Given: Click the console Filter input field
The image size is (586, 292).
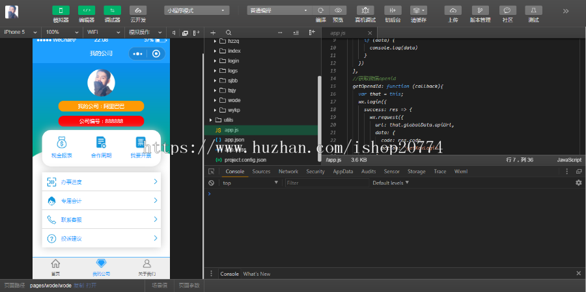Looking at the screenshot, I should (326, 183).
